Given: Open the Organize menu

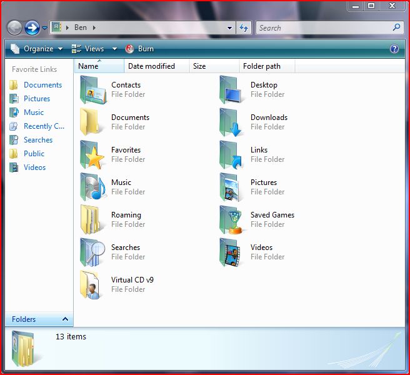Looking at the screenshot, I should click(x=37, y=49).
